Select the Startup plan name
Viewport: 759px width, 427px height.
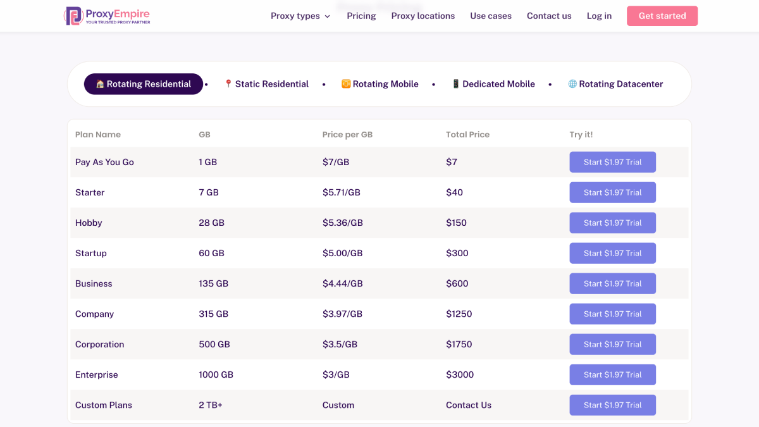[x=91, y=253]
